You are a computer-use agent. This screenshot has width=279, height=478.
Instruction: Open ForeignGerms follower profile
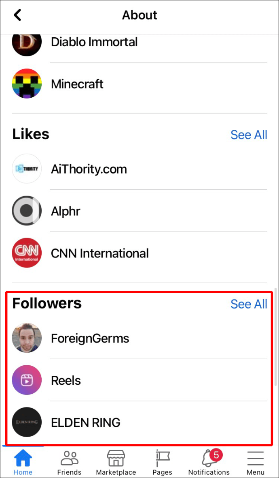[139, 338]
